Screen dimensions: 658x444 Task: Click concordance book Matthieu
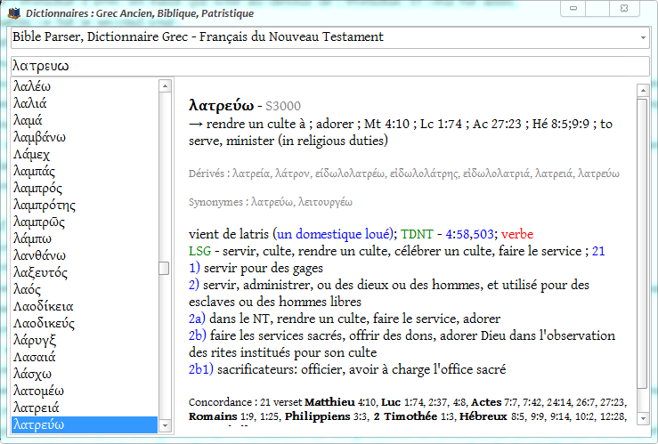coord(329,402)
